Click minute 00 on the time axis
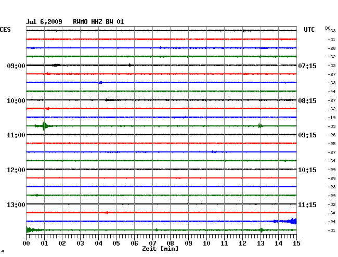 tap(27, 243)
